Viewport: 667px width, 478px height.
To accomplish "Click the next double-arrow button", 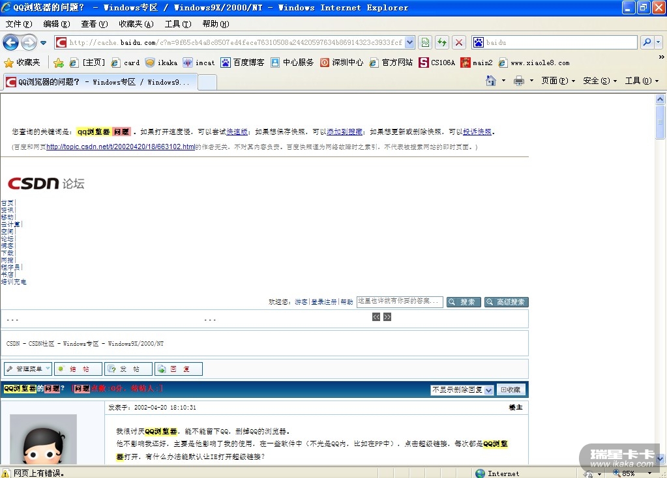I will point(387,317).
